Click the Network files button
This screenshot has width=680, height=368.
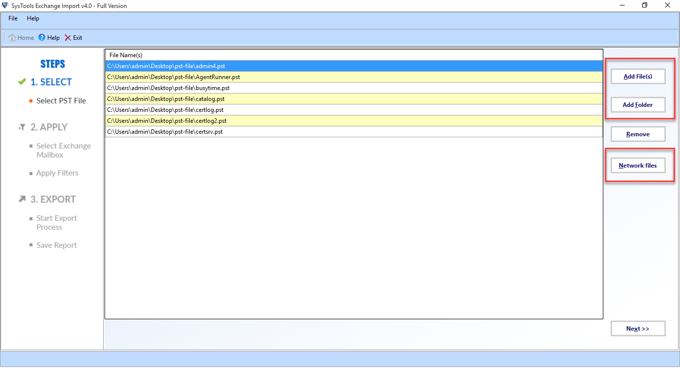[x=638, y=166]
